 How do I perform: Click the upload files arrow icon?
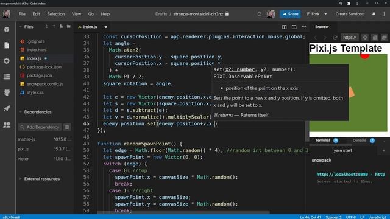(x=54, y=26)
